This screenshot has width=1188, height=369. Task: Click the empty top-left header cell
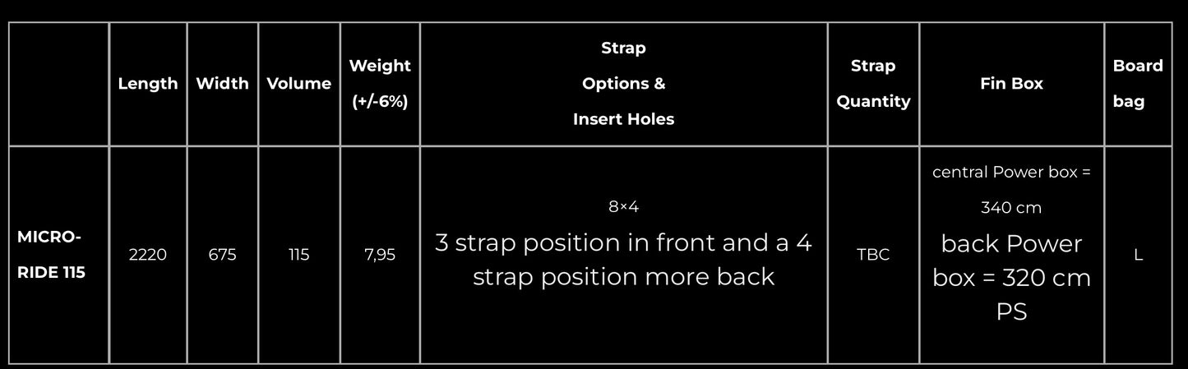pyautogui.click(x=59, y=84)
